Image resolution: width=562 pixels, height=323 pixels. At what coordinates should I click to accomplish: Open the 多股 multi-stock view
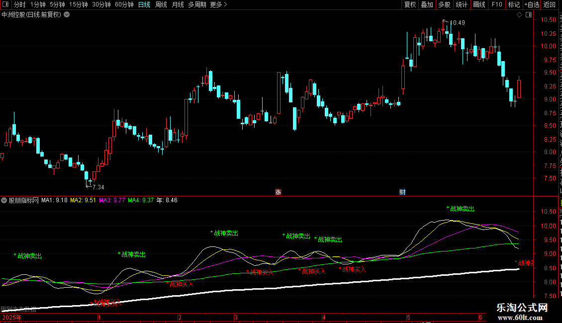click(444, 4)
